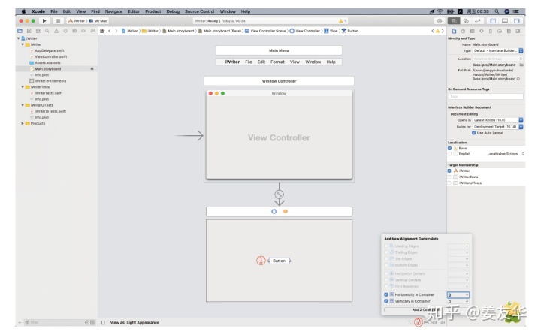541x335 pixels.
Task: Open the related items grid icon in jump bar
Action: 102,31
